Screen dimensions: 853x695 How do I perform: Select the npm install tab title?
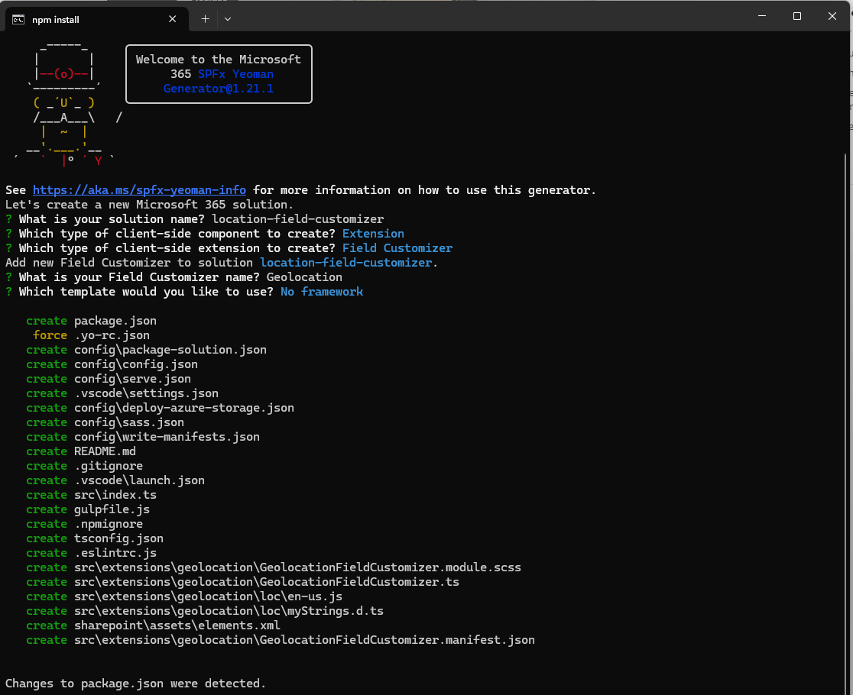(56, 19)
